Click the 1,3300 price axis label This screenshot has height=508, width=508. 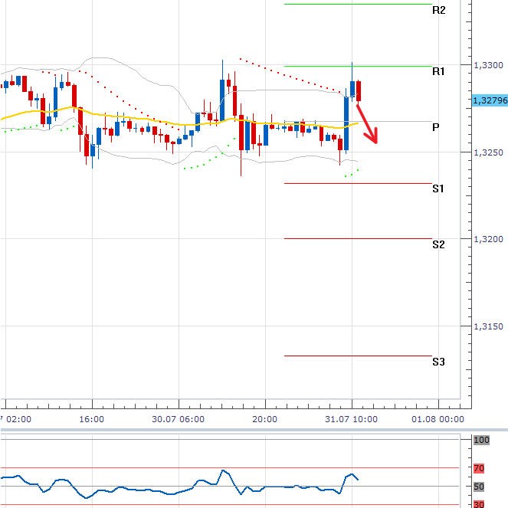click(x=488, y=65)
